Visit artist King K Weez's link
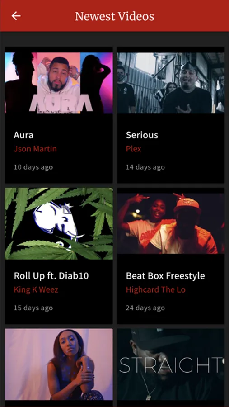This screenshot has height=407, width=229. pos(36,290)
